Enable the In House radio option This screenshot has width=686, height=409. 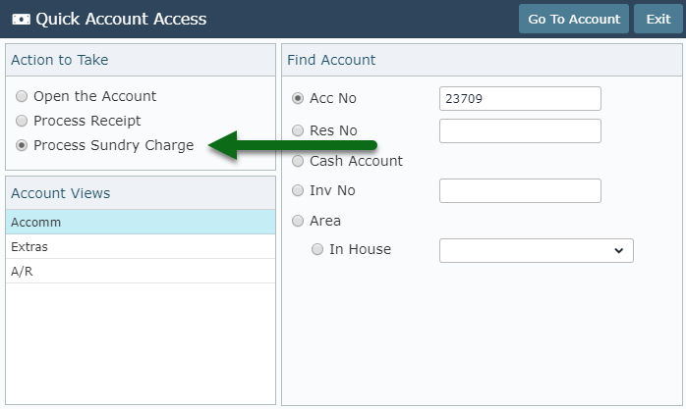(317, 249)
